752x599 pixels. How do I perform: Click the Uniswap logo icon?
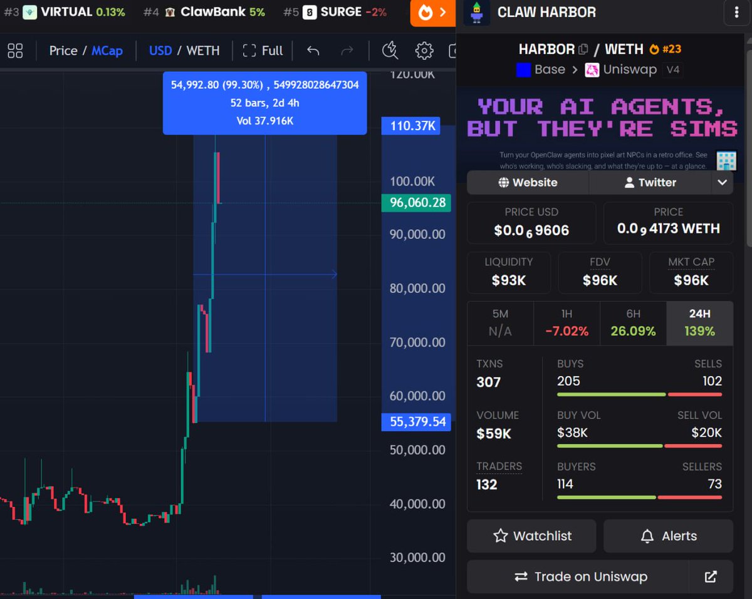click(592, 69)
